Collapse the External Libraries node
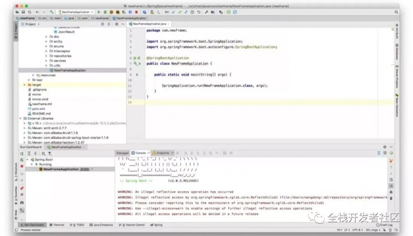The width and height of the screenshot is (413, 236). pyautogui.click(x=21, y=119)
